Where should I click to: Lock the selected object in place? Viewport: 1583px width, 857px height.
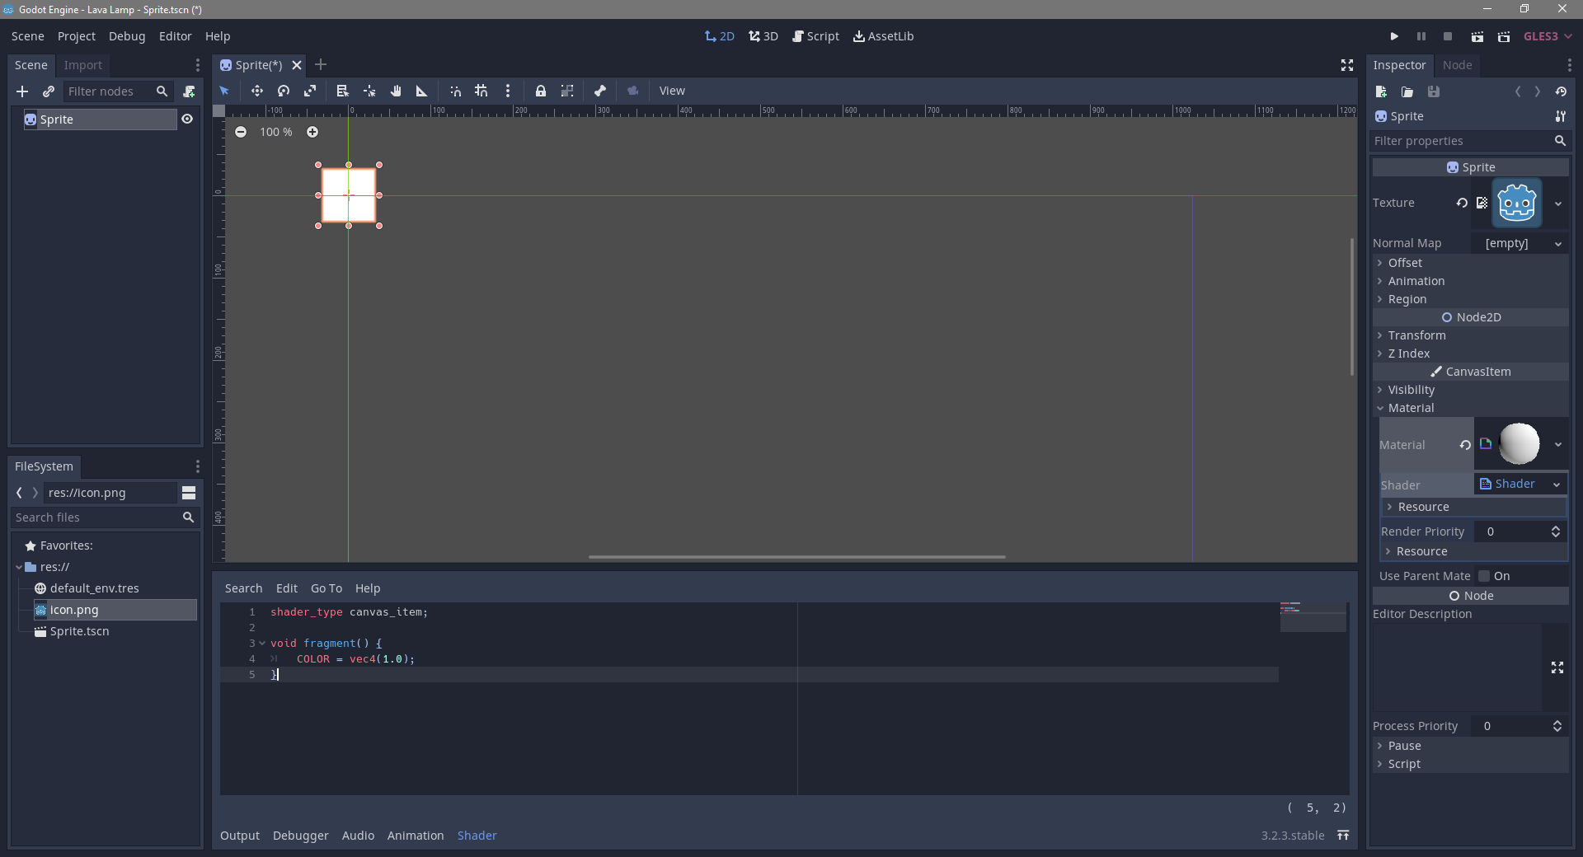click(540, 91)
